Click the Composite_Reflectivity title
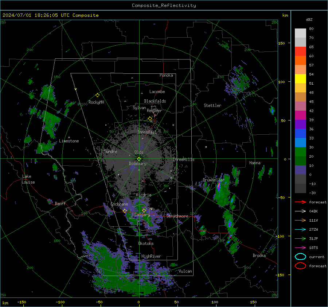328x307 pixels. [164, 5]
